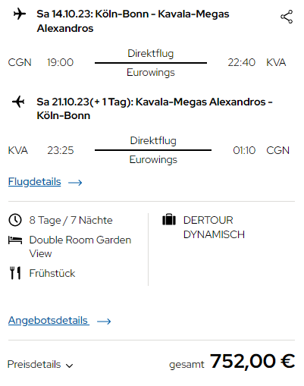Click the Double Room Garden View text
This screenshot has width=304, height=386.
click(x=80, y=246)
